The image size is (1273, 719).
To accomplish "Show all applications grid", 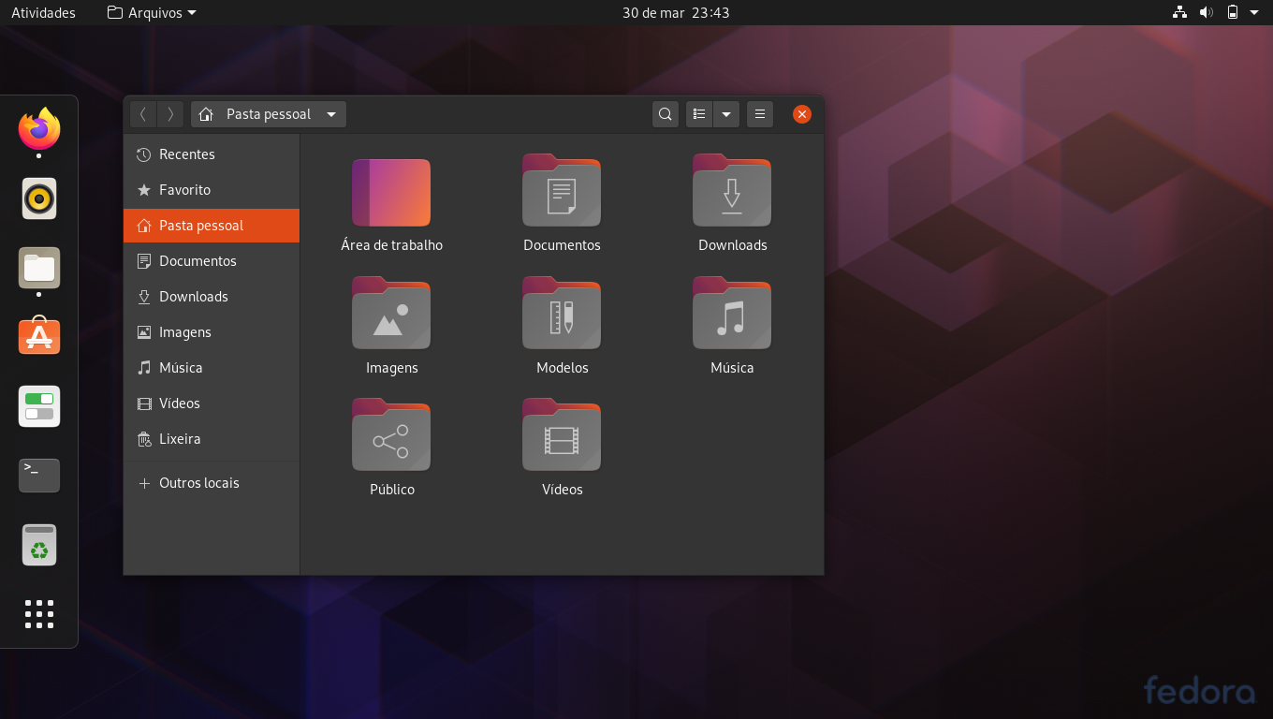I will click(x=39, y=614).
